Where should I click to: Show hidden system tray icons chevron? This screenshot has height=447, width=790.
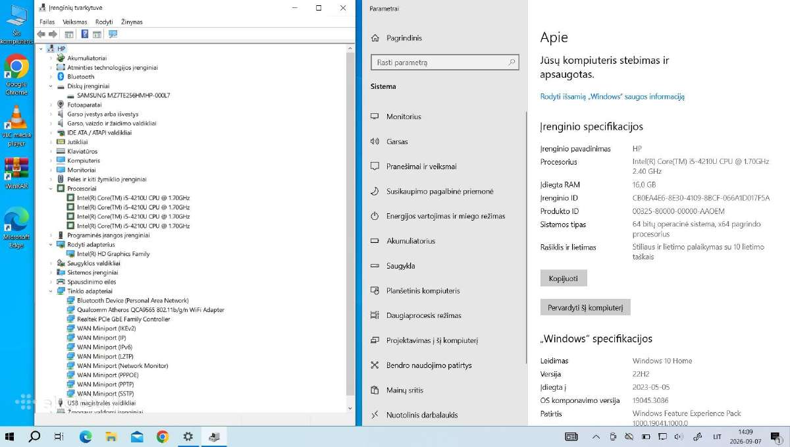click(x=596, y=436)
